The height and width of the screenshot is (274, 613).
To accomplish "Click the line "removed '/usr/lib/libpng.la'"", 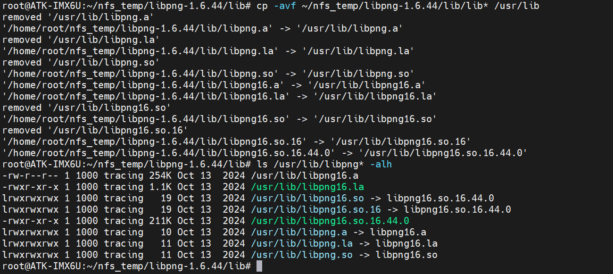I will [81, 40].
